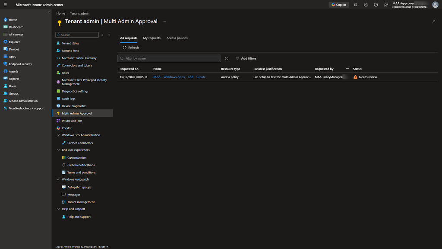
Task: Open Device diagnostics
Action: pyautogui.click(x=74, y=106)
